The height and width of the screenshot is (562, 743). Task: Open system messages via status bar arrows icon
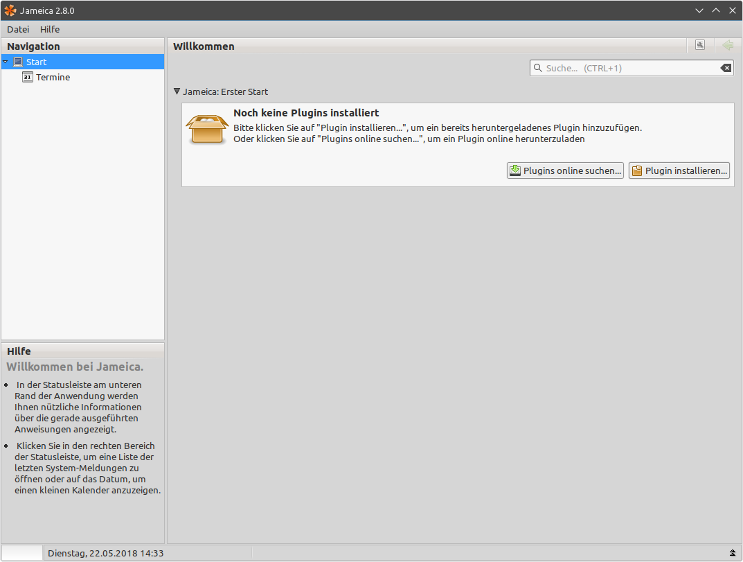tap(732, 553)
